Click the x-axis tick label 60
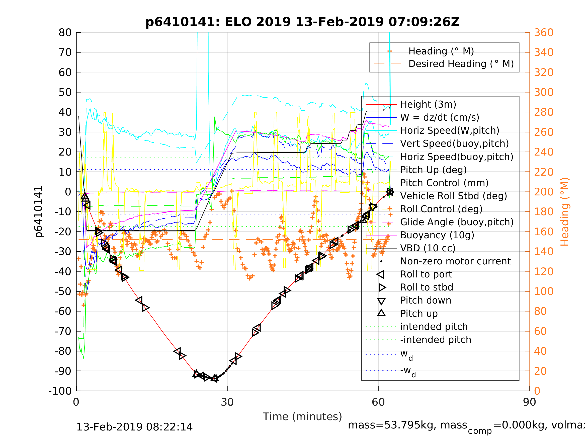The image size is (585, 439). click(378, 402)
